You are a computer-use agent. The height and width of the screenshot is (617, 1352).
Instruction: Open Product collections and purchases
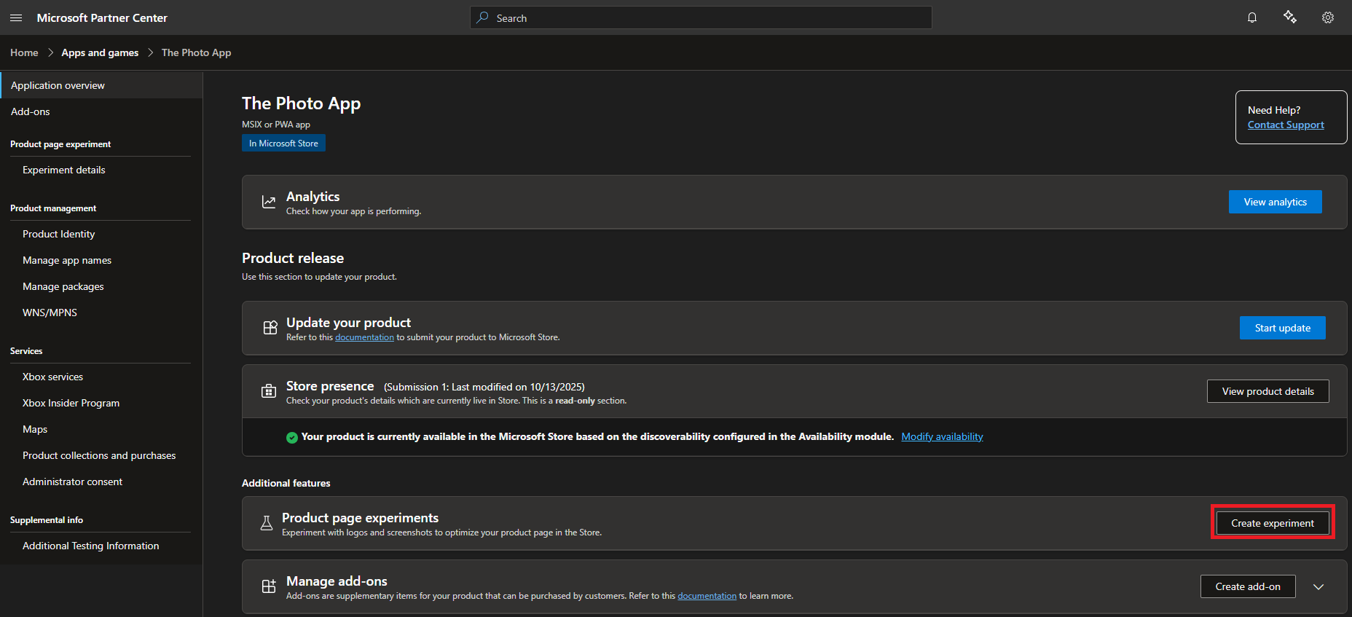pos(99,455)
